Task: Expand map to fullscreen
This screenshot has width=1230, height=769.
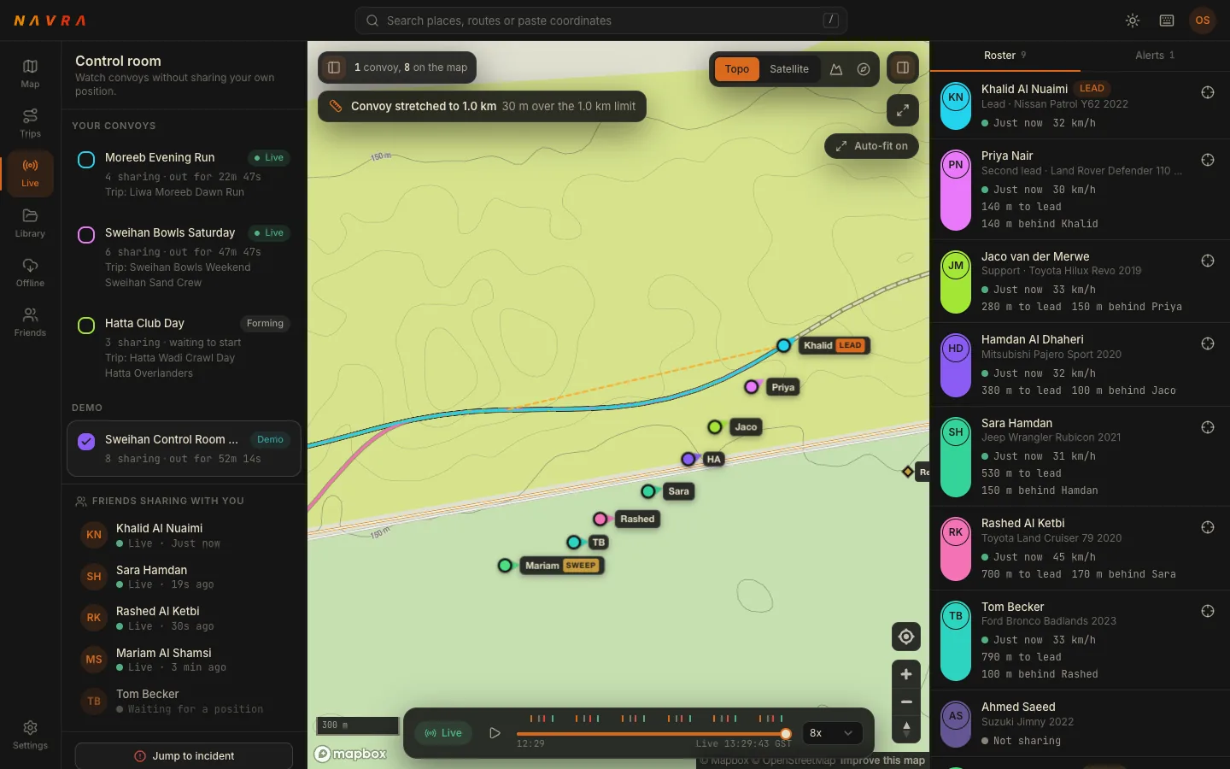Action: (x=903, y=109)
